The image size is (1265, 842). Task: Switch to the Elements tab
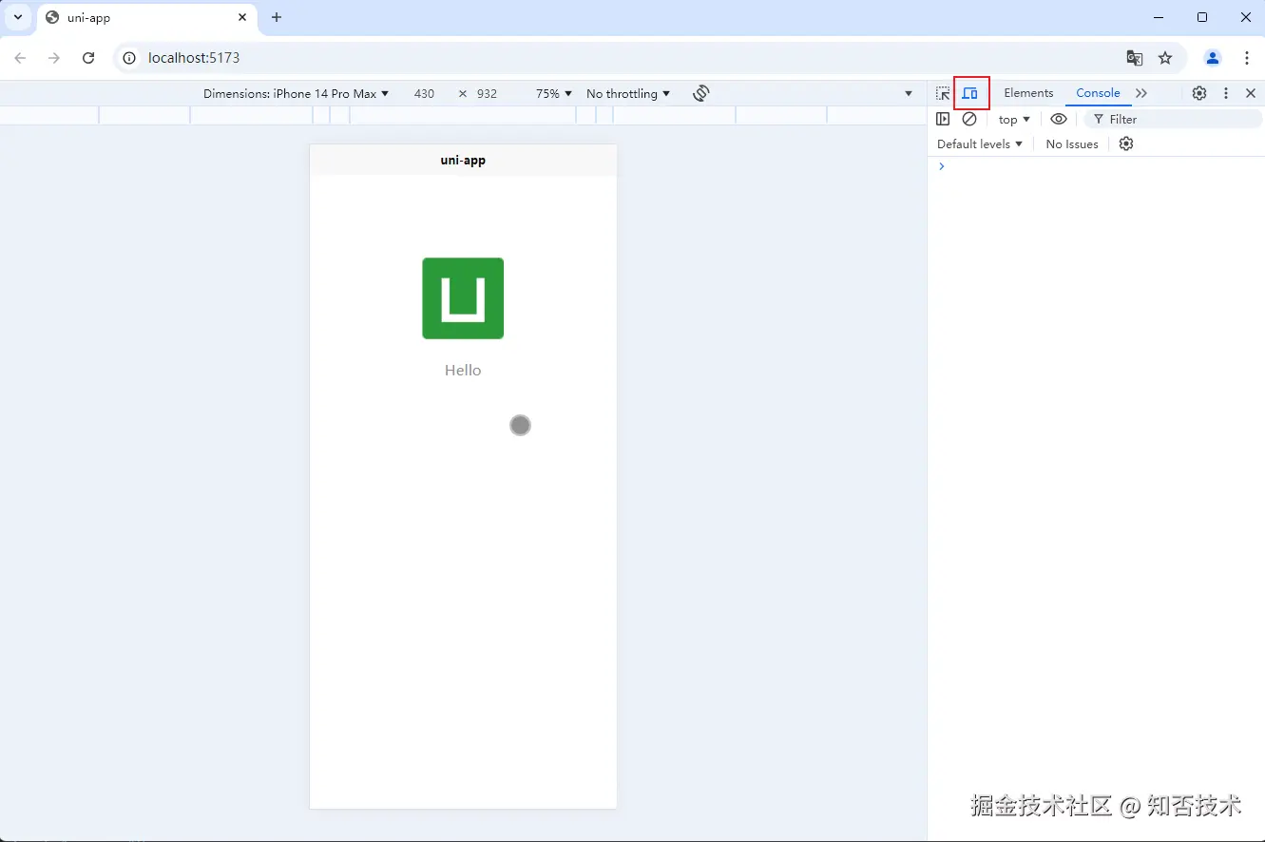click(x=1028, y=93)
